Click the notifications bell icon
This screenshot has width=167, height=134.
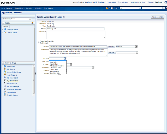[x=107, y=8]
